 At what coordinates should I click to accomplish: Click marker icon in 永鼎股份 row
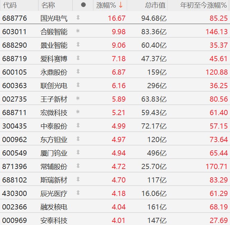tap(78, 71)
